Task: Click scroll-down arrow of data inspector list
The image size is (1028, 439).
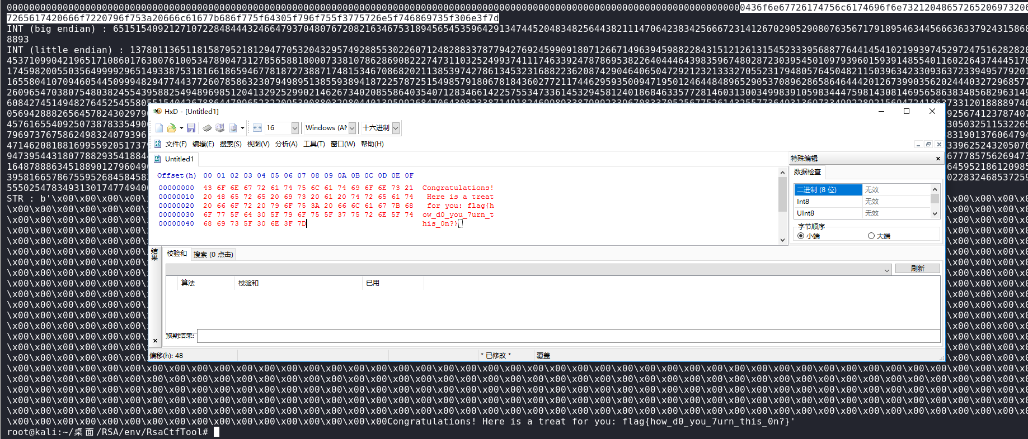Action: pos(935,214)
